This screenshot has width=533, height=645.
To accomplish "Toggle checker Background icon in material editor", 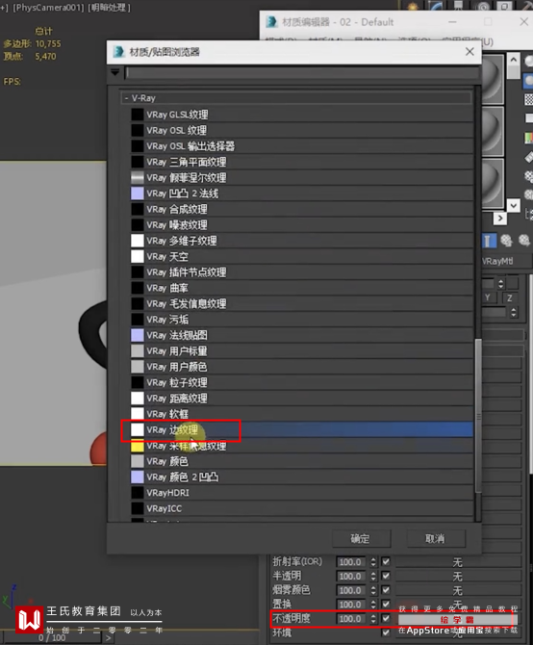I will tap(529, 99).
